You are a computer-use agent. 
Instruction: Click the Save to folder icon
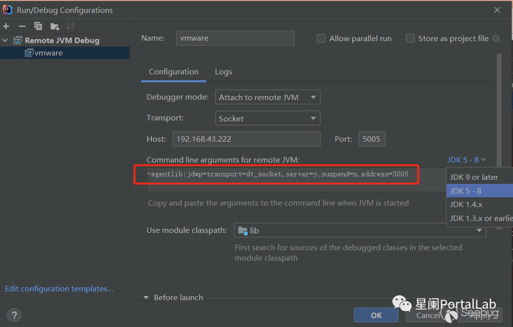[54, 26]
